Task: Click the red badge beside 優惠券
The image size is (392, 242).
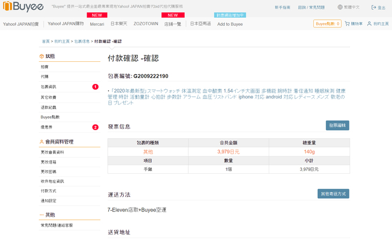Action: [x=95, y=127]
